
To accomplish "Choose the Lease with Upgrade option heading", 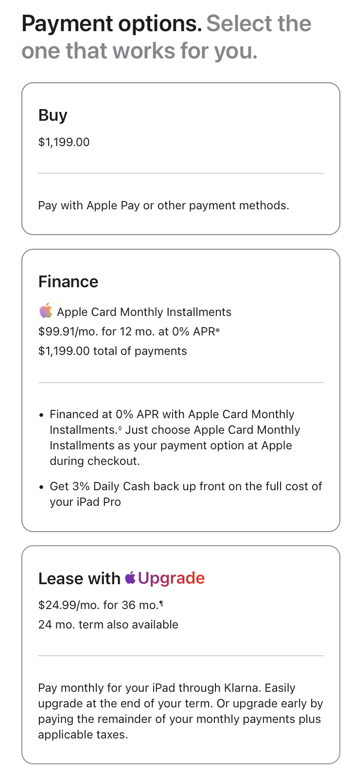I will pos(122,578).
